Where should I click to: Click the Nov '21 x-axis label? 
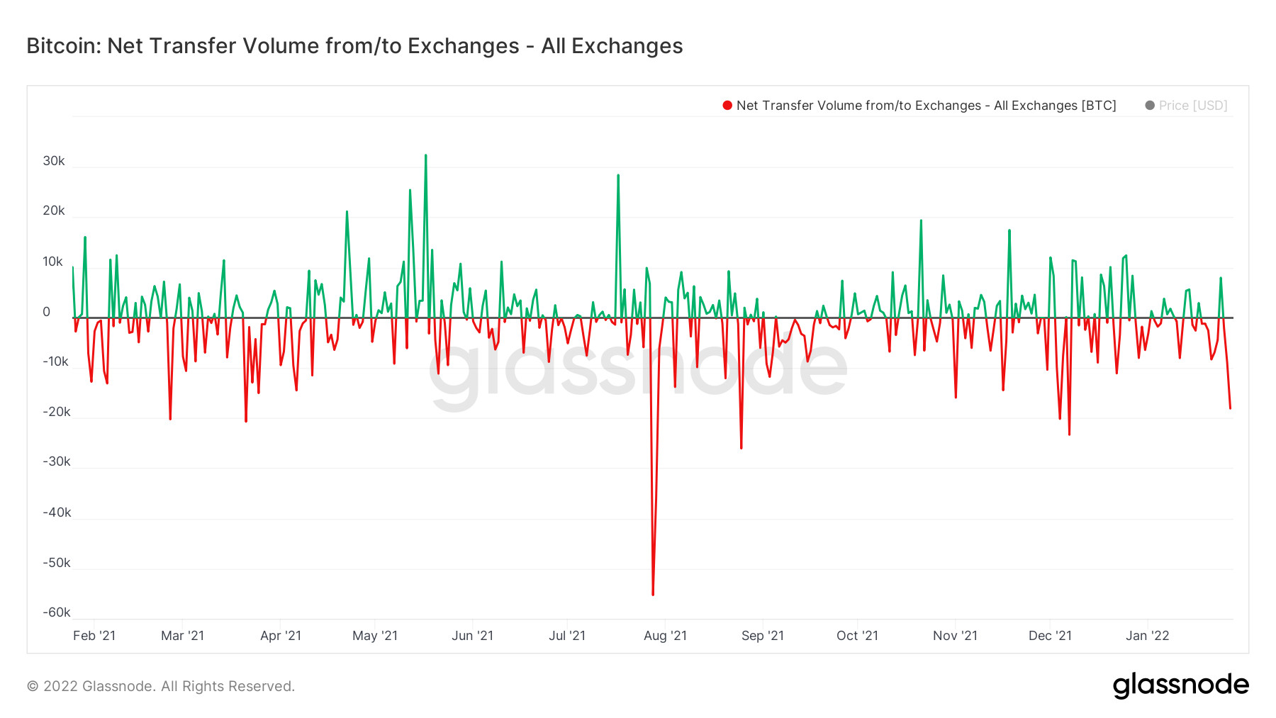coord(955,636)
